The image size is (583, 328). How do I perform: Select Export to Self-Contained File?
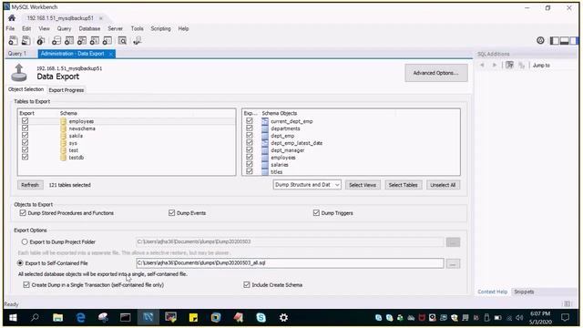[20, 263]
